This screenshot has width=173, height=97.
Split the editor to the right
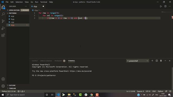pyautogui.click(x=165, y=6)
